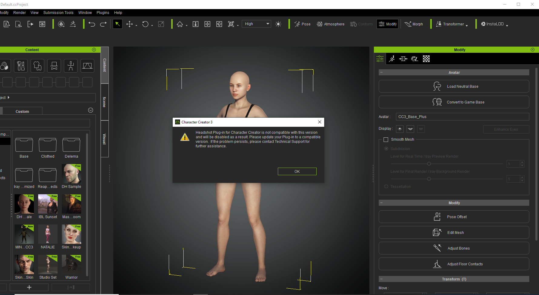Screen dimensions: 539x295
Task: Select the arrow Select tool
Action: [117, 24]
